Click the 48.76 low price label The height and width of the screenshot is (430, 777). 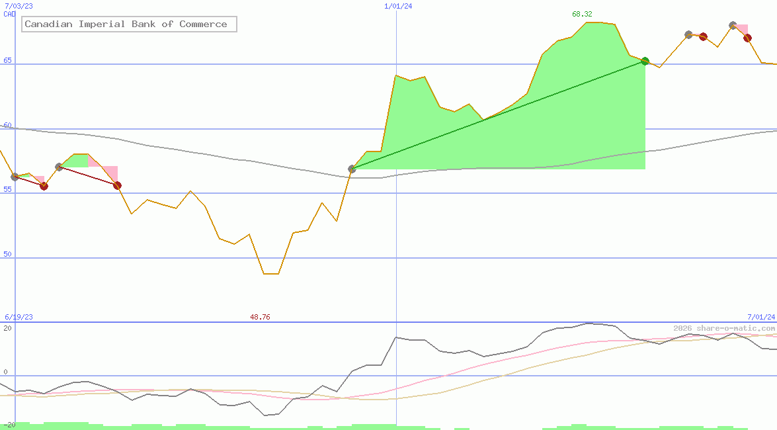[260, 317]
